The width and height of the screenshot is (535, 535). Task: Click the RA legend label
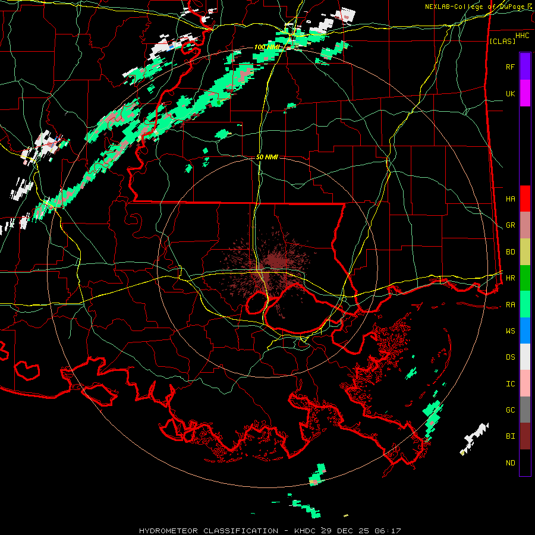tap(510, 305)
